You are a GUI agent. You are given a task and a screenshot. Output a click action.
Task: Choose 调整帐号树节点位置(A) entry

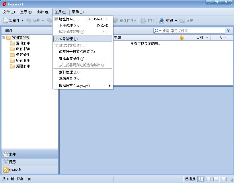coord(83,52)
